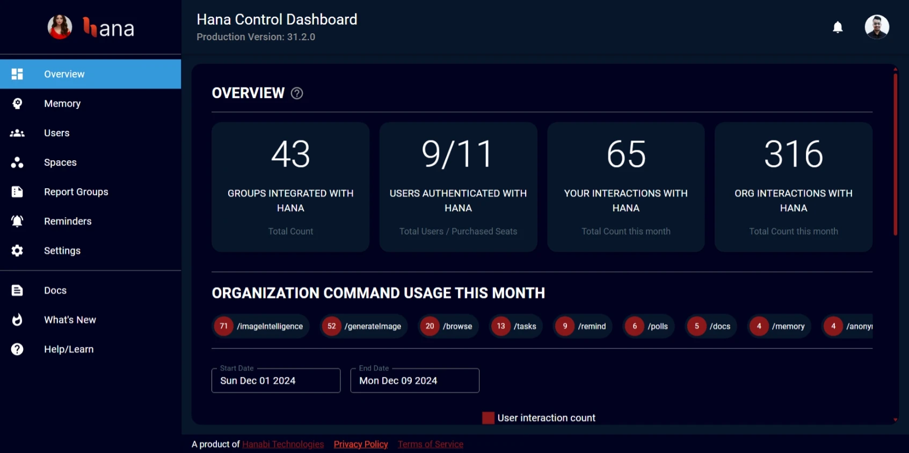This screenshot has width=909, height=453.
Task: Open notifications via the bell icon
Action: [838, 27]
